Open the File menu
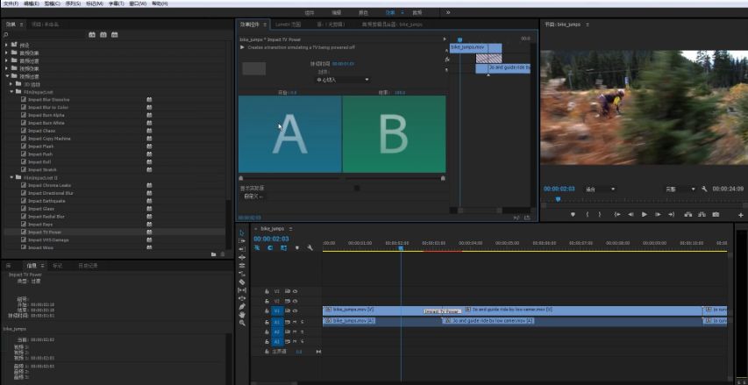 tap(11, 4)
